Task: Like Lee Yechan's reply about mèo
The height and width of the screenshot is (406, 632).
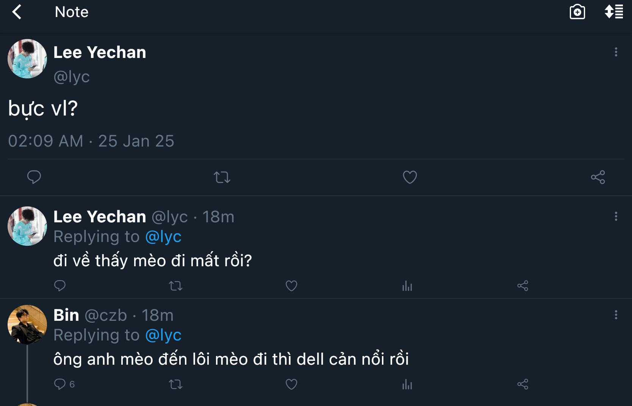Action: 291,286
